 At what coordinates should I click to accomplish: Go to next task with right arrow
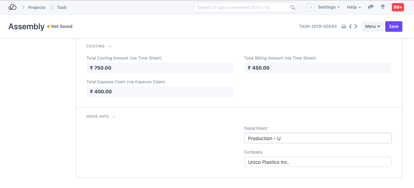pyautogui.click(x=356, y=27)
